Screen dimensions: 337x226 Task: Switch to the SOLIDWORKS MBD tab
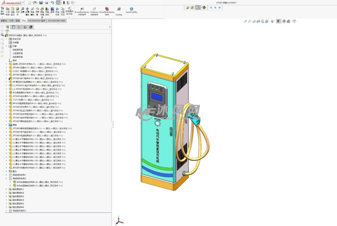coord(57,20)
